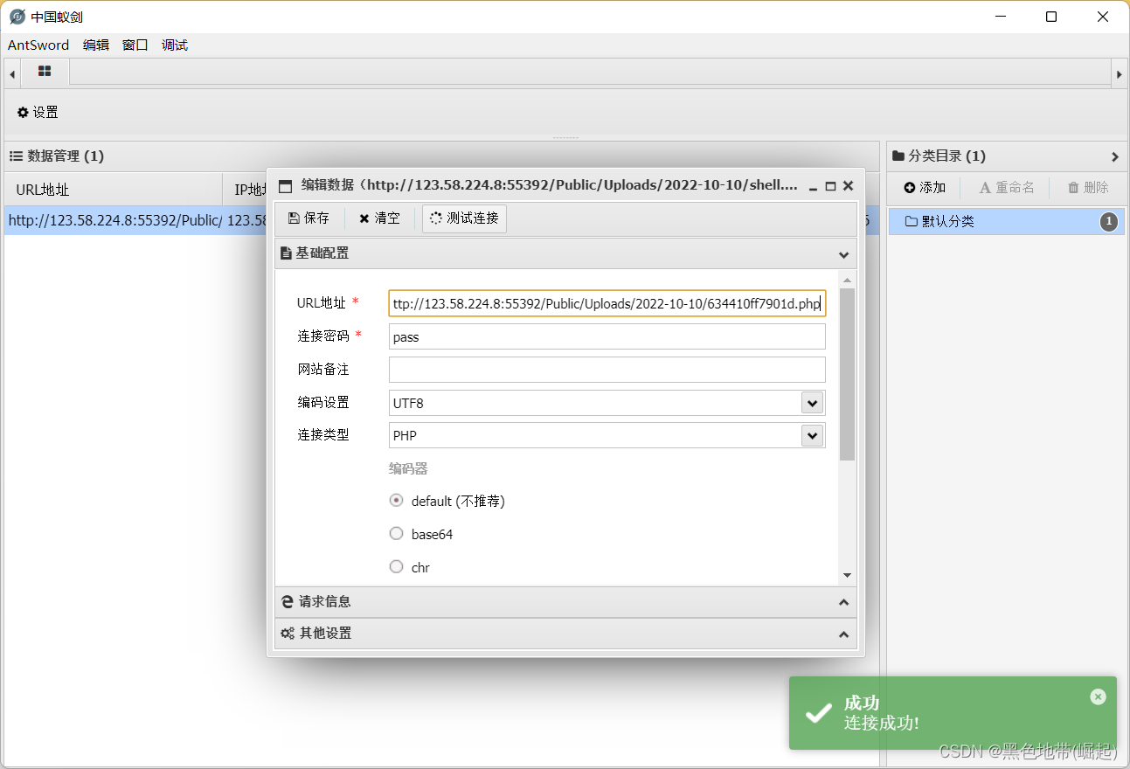Select the default (不推荐) encoder
Viewport: 1130px width, 769px height.
(x=396, y=500)
